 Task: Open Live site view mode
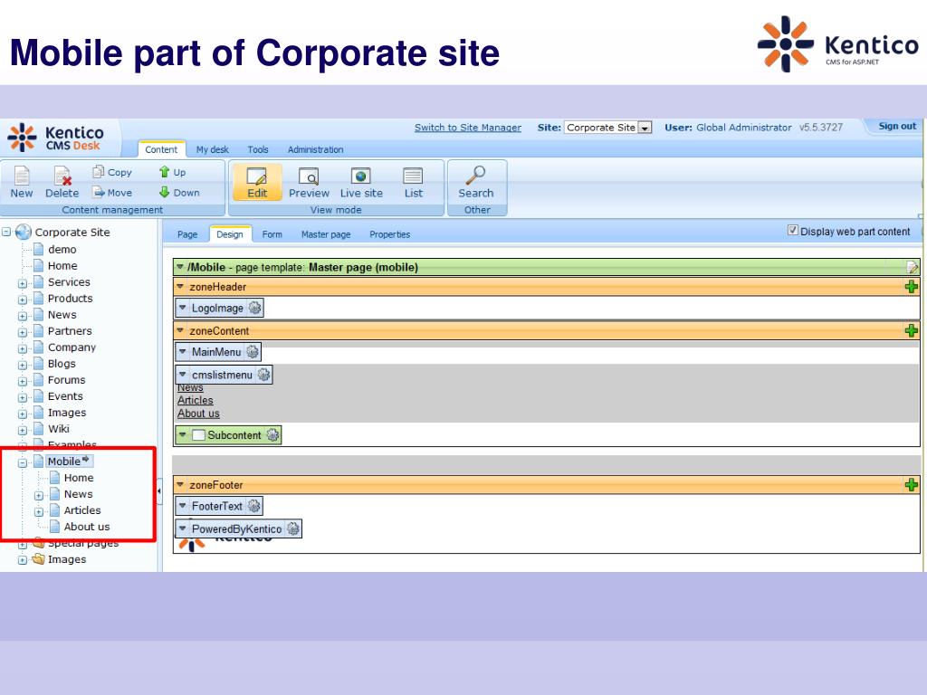tap(361, 183)
